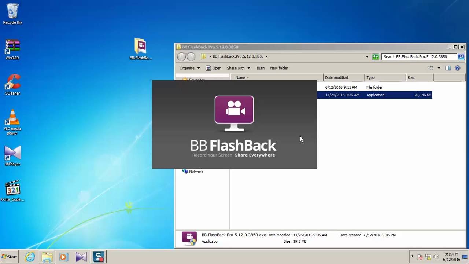Toggle the preview pane button
The height and width of the screenshot is (264, 469).
[448, 68]
